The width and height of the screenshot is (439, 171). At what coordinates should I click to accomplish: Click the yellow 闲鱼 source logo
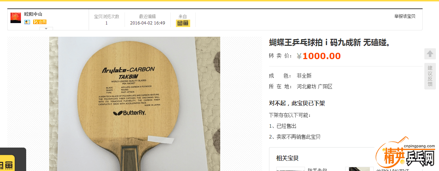pos(183,23)
